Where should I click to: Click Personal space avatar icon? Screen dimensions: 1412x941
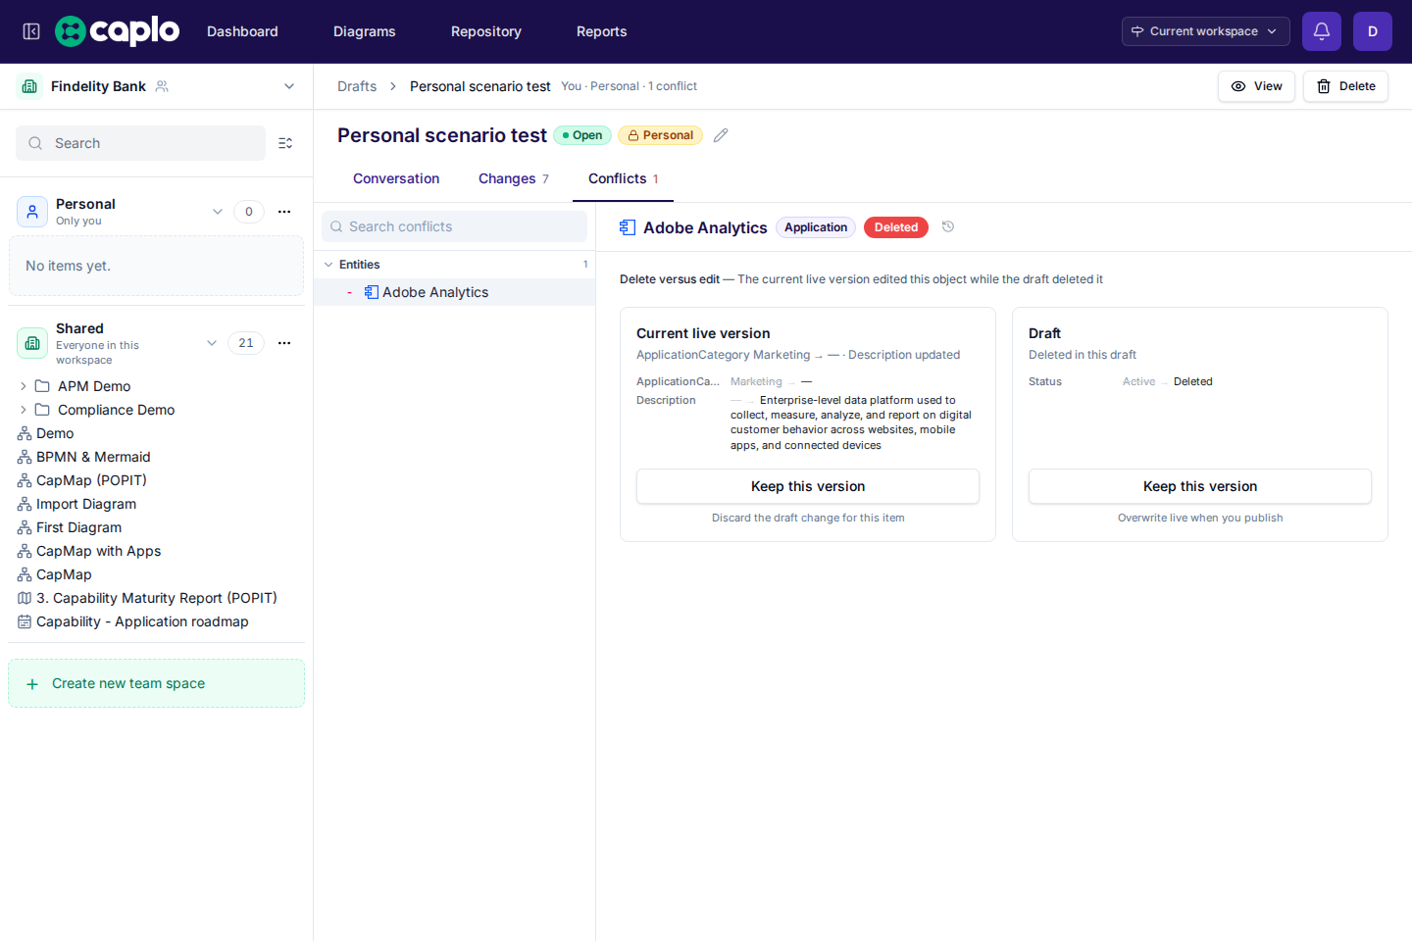pyautogui.click(x=32, y=212)
